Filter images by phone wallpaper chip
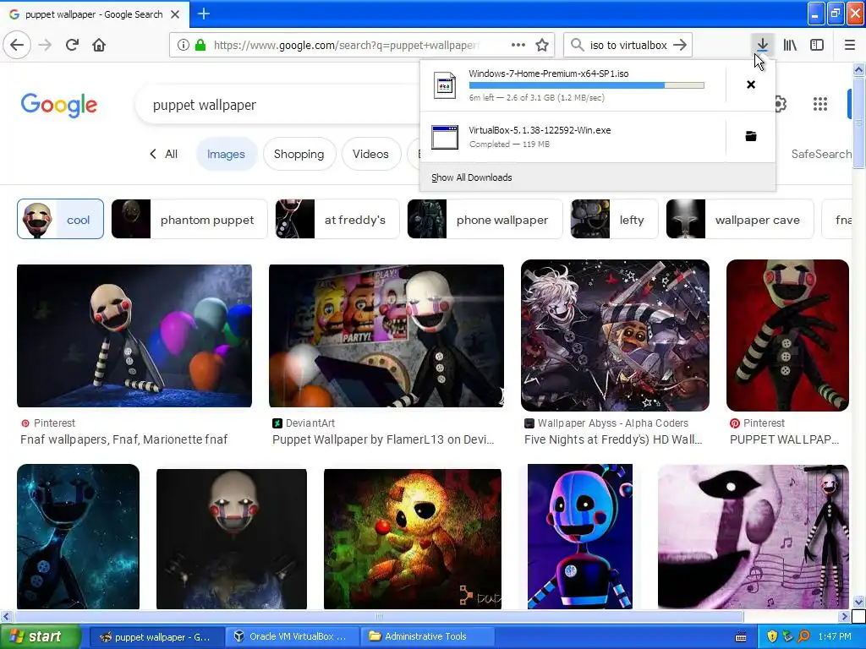Viewport: 866px width, 649px height. [485, 219]
